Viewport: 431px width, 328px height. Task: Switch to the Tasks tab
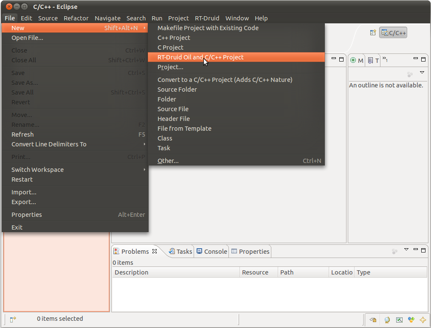(x=180, y=251)
